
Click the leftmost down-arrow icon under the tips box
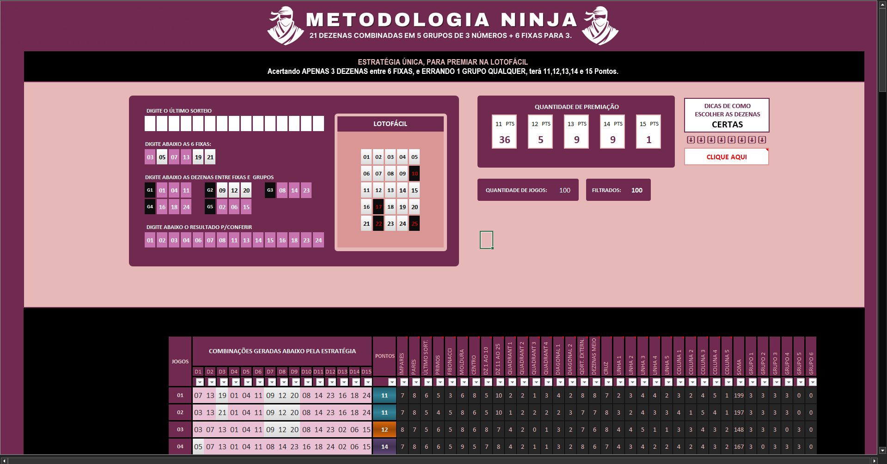click(x=691, y=140)
